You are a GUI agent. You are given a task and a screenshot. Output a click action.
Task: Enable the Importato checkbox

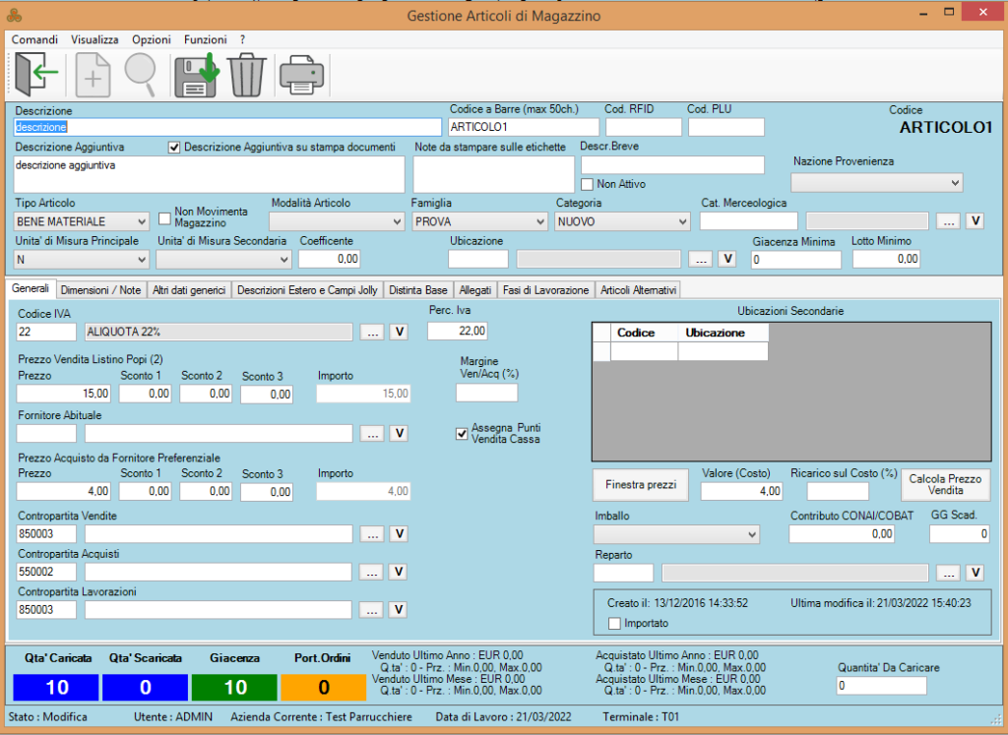click(x=615, y=623)
